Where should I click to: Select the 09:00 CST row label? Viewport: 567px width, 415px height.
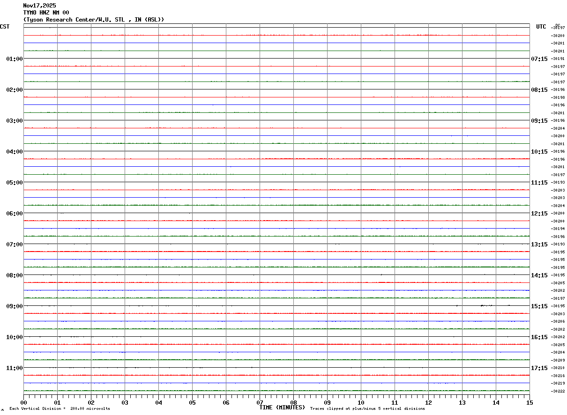(15, 306)
